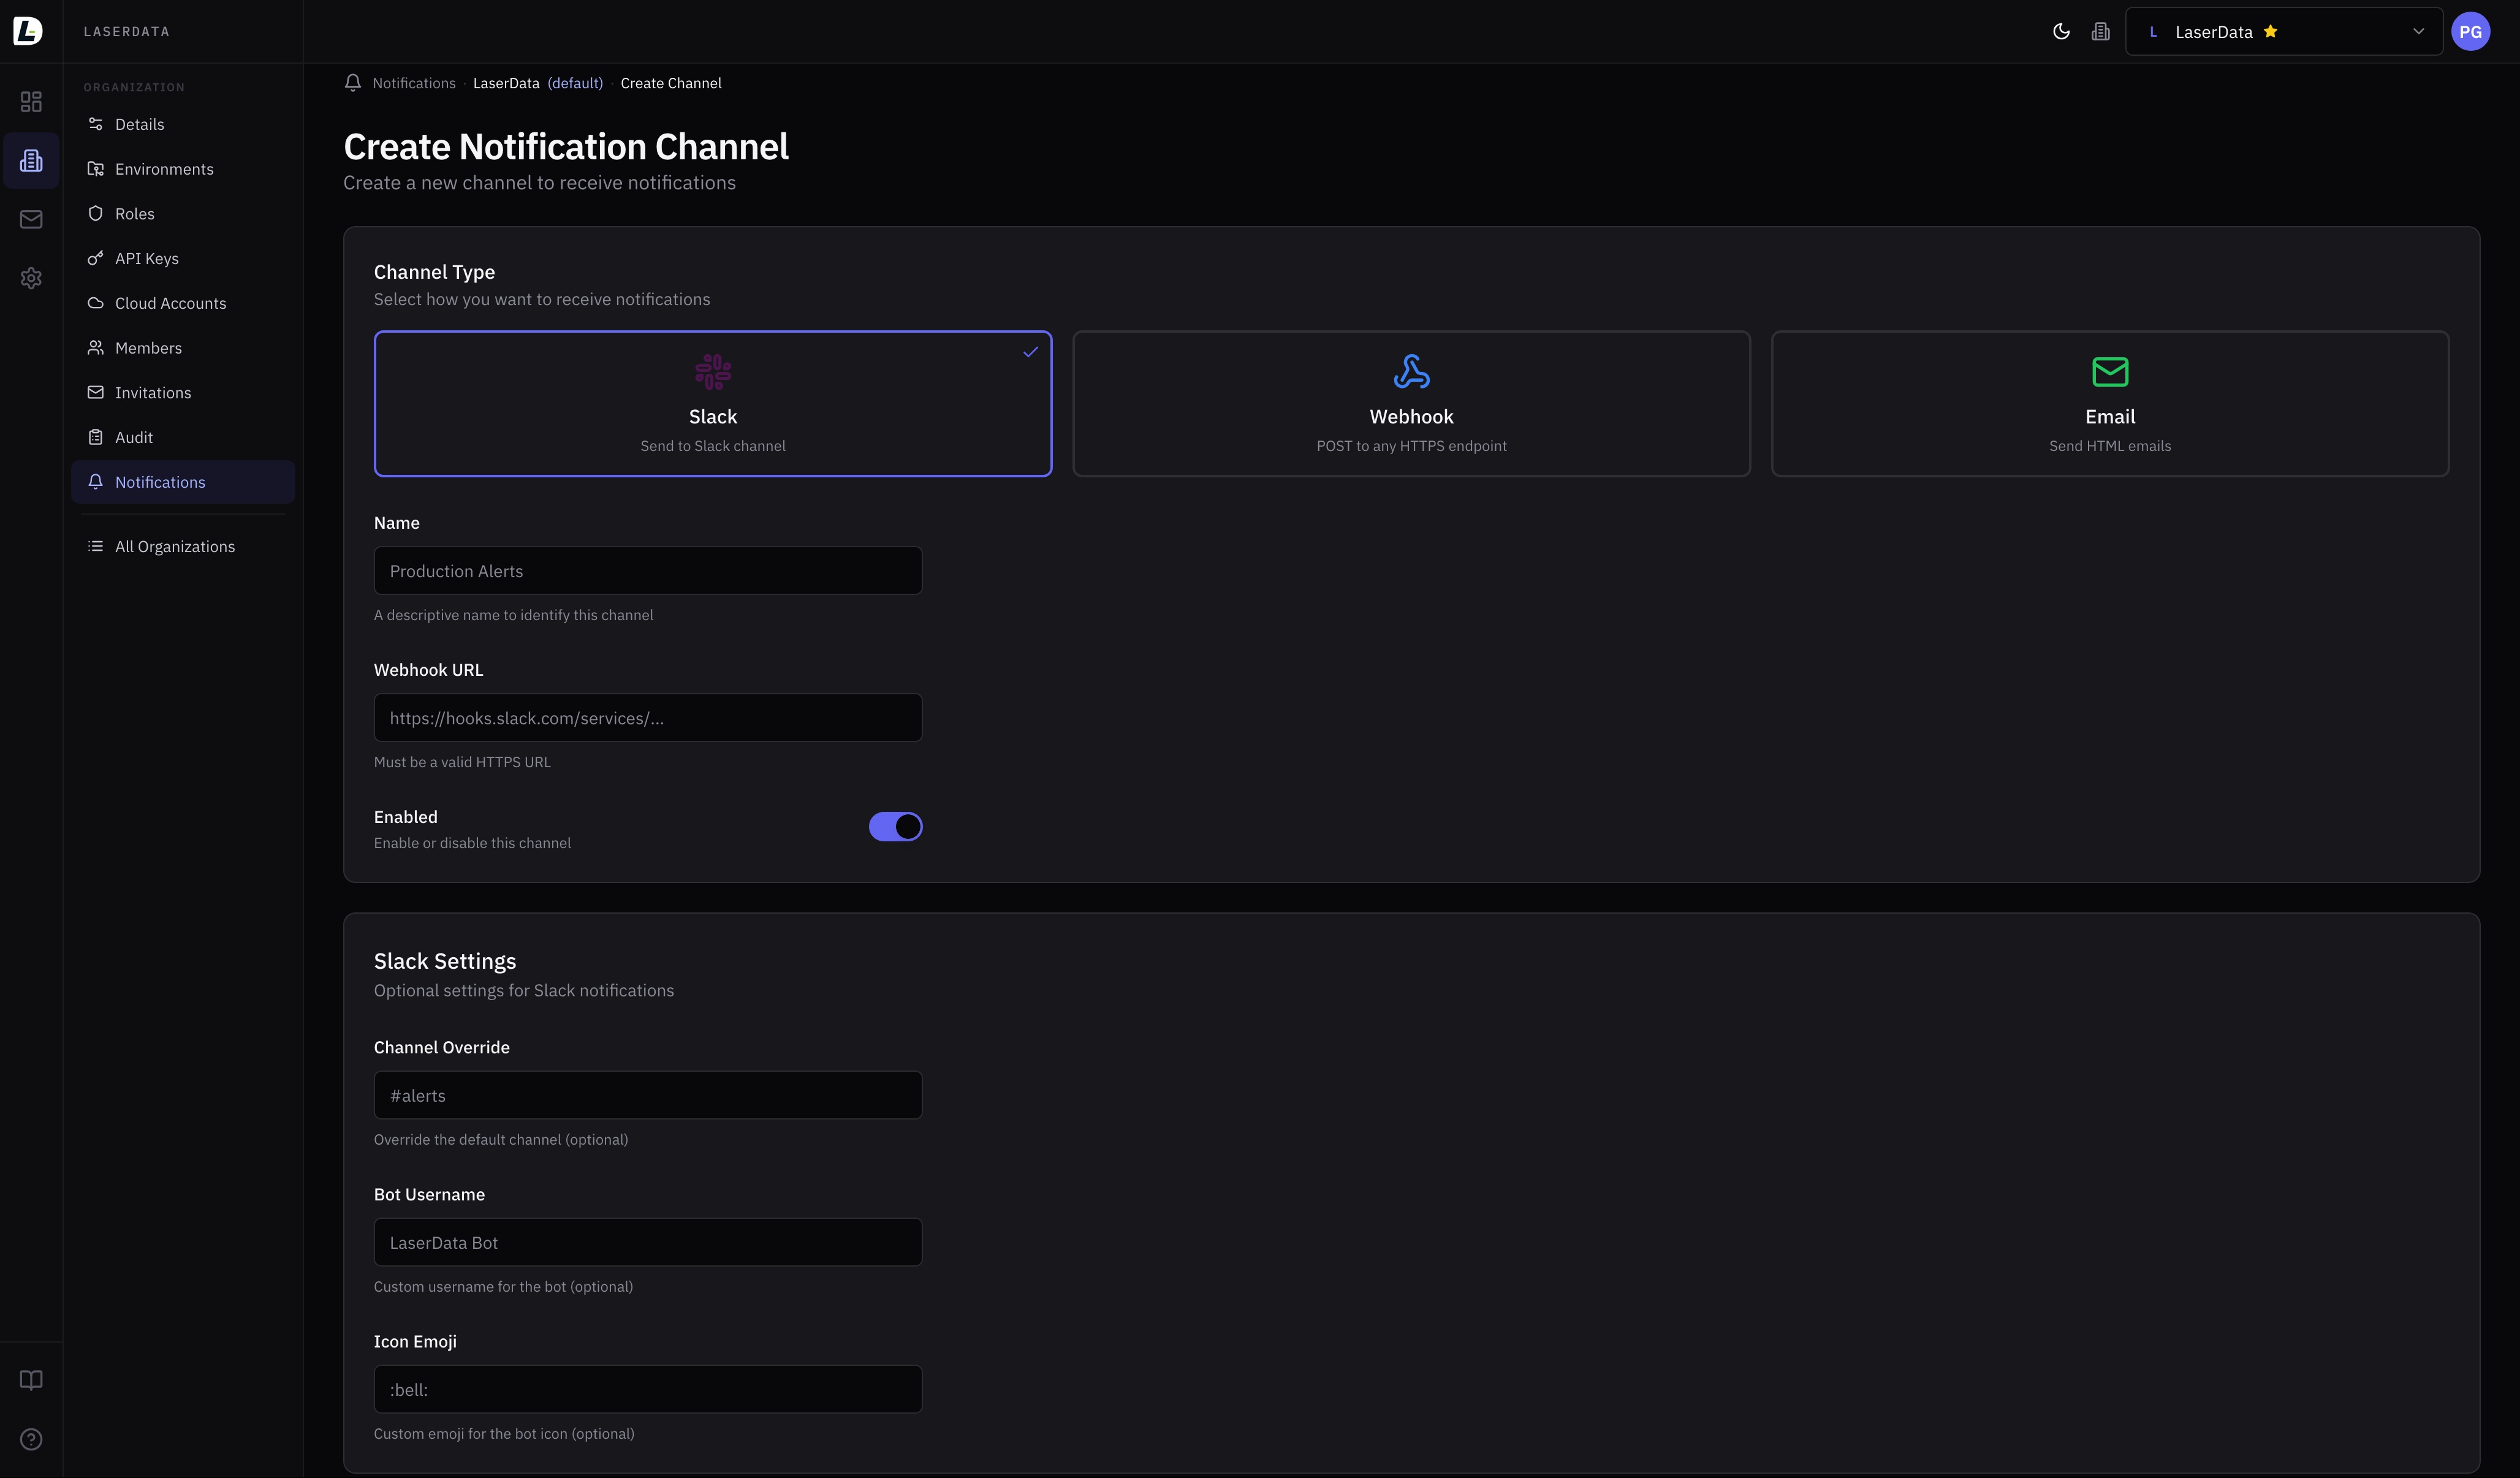Image resolution: width=2520 pixels, height=1478 pixels.
Task: Select the Email channel type card
Action: point(2110,404)
